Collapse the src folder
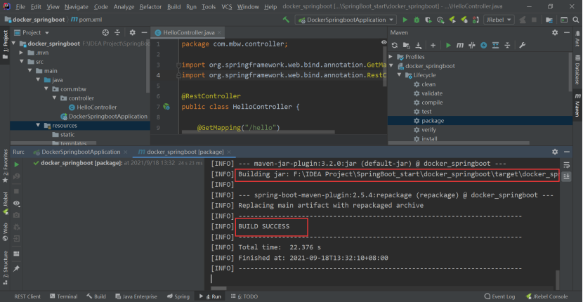The image size is (583, 302). coord(21,62)
